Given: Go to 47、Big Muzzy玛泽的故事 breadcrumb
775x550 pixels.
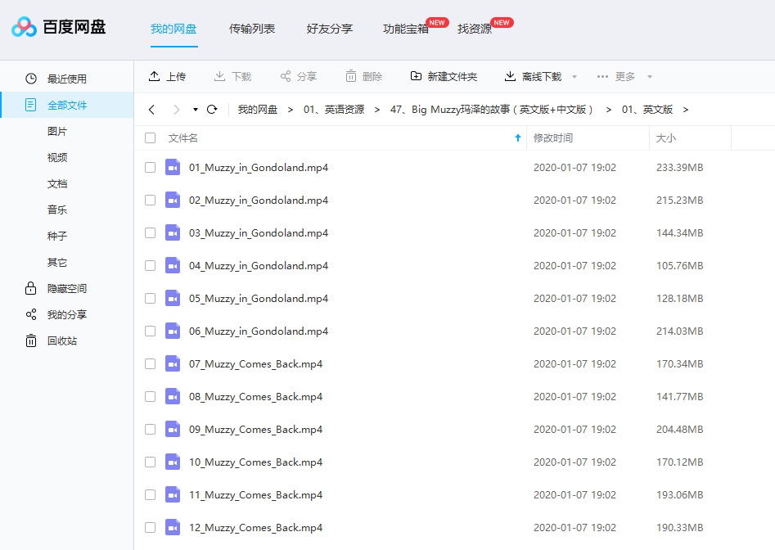Looking at the screenshot, I should [492, 109].
